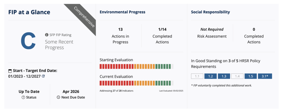
Task: Open the Social Responsibility section heading
Action: [210, 12]
